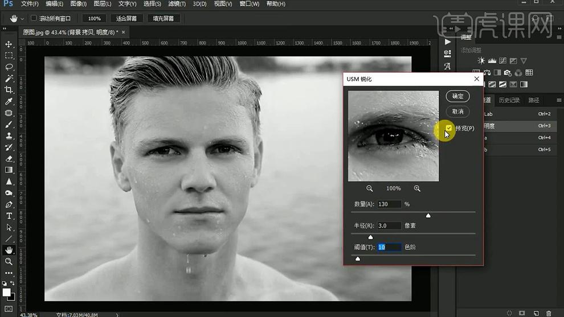Select the Type (T) tool

pos(9,216)
